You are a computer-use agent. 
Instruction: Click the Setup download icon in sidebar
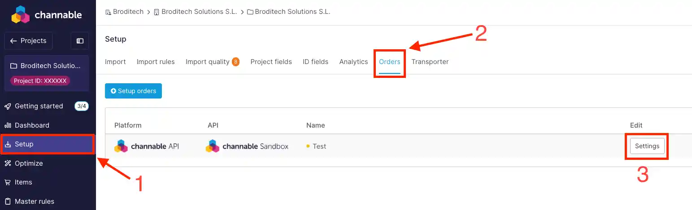tap(8, 144)
